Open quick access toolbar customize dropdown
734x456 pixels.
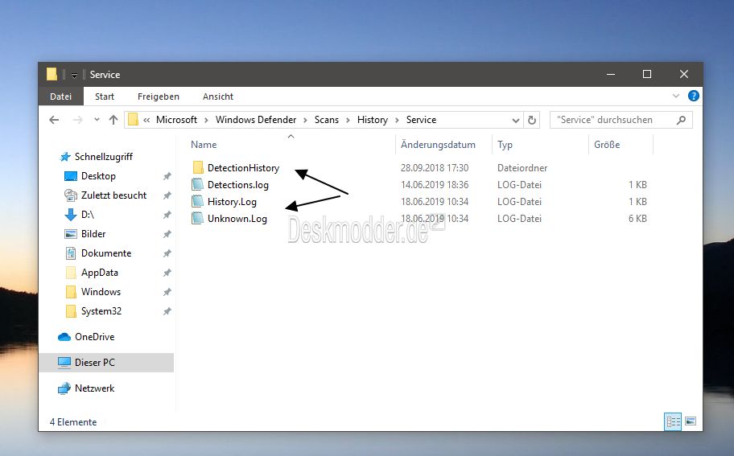point(74,75)
